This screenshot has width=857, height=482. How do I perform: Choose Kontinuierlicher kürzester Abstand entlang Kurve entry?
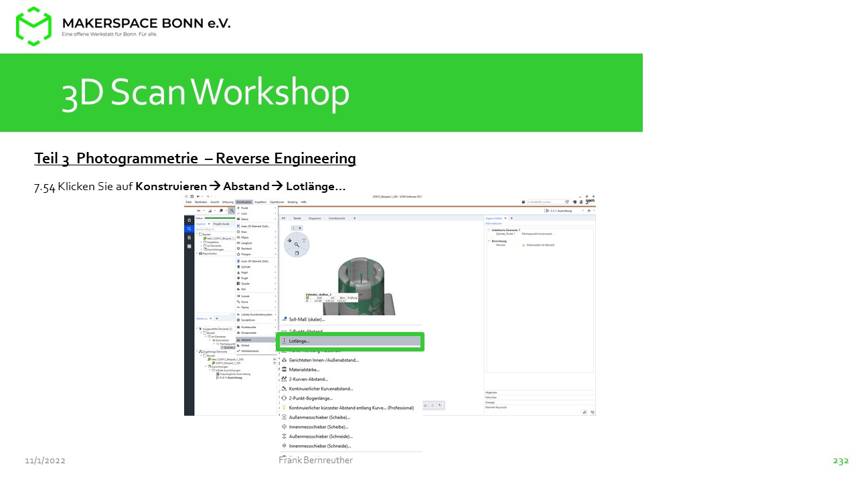[x=349, y=408]
